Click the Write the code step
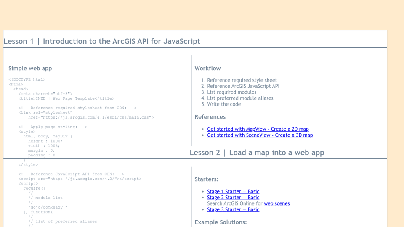 coord(224,104)
